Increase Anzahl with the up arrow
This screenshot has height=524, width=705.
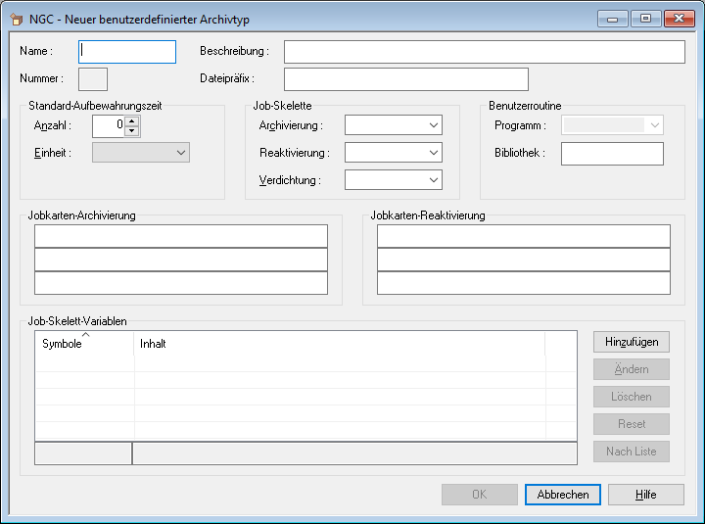tap(132, 120)
